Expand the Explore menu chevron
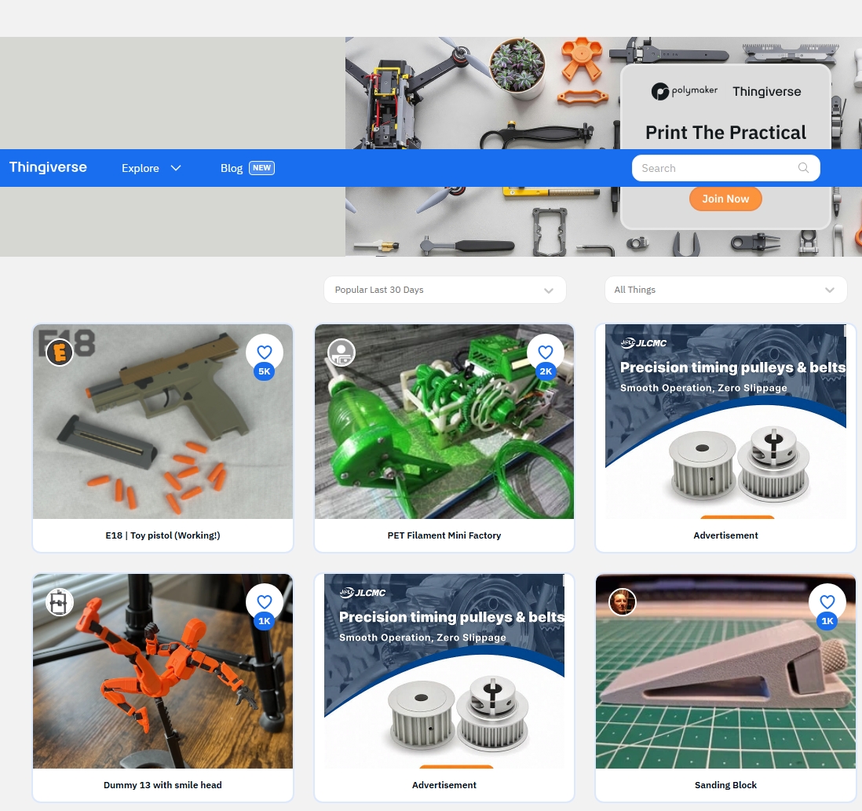This screenshot has width=862, height=811. (176, 168)
